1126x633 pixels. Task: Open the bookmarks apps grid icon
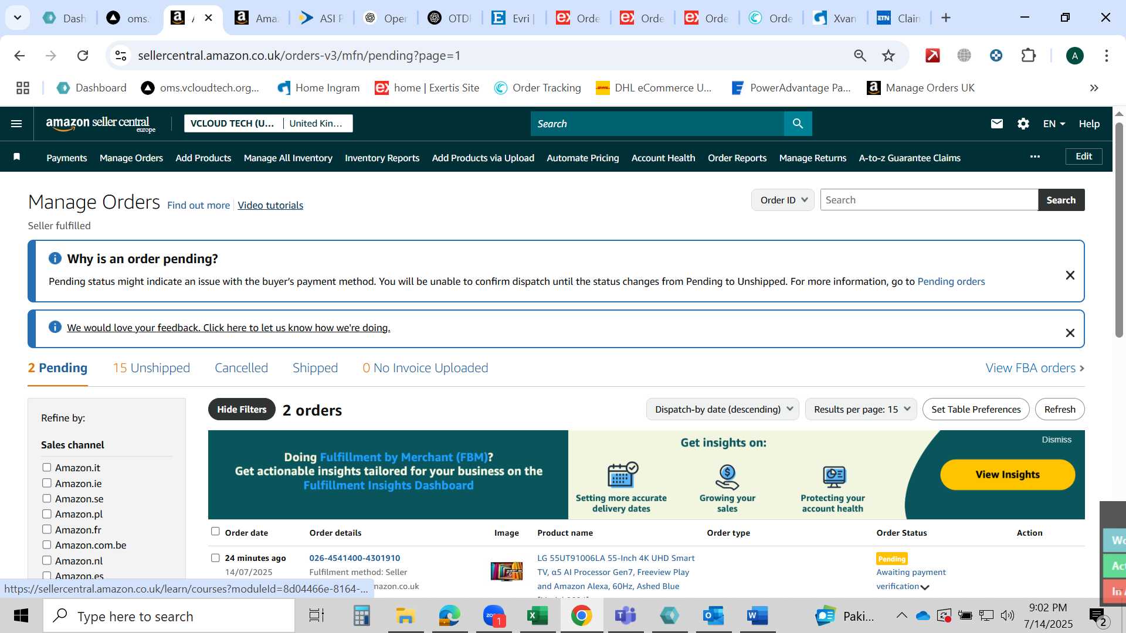pos(23,88)
